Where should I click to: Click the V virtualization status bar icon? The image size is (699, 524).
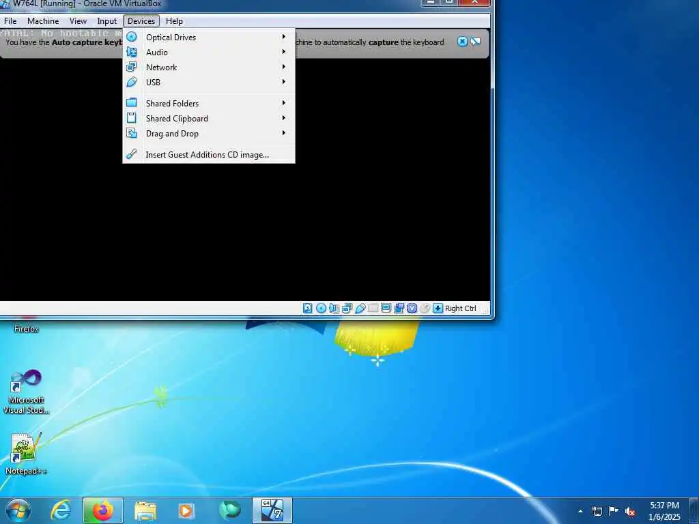pos(412,308)
